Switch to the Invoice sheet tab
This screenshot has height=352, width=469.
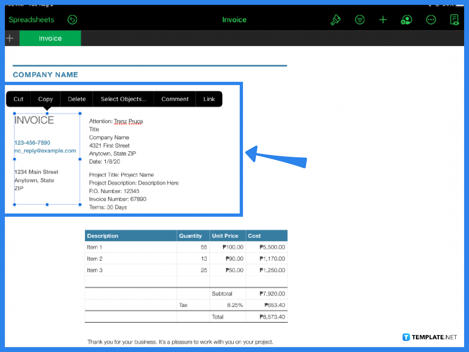pyautogui.click(x=50, y=38)
